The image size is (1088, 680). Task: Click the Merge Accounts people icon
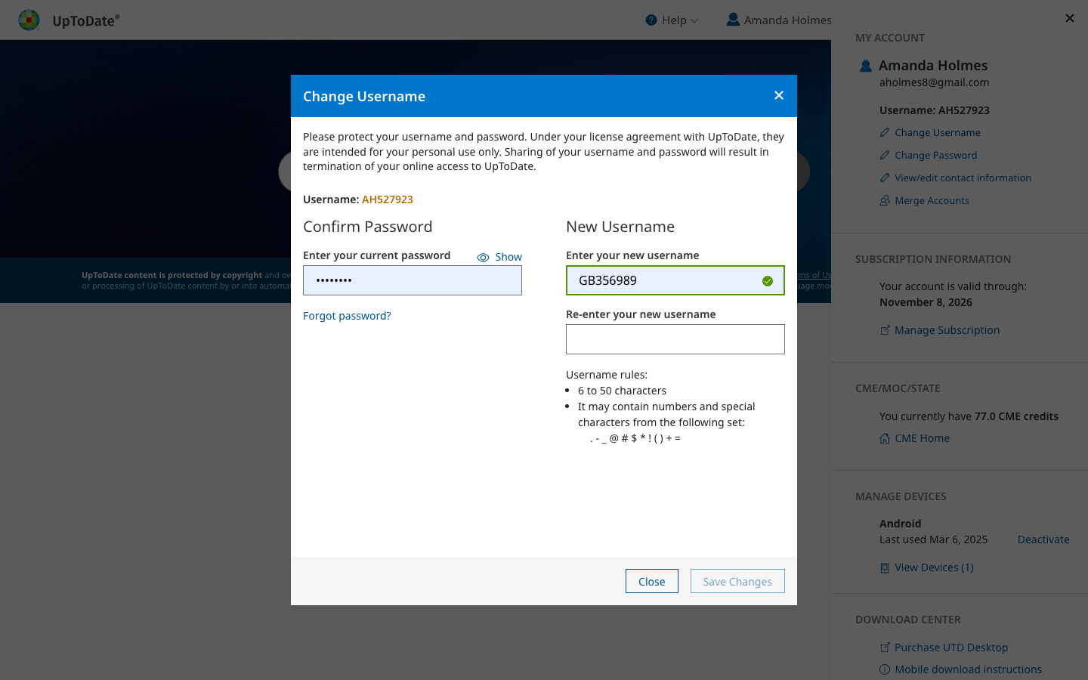click(x=885, y=201)
